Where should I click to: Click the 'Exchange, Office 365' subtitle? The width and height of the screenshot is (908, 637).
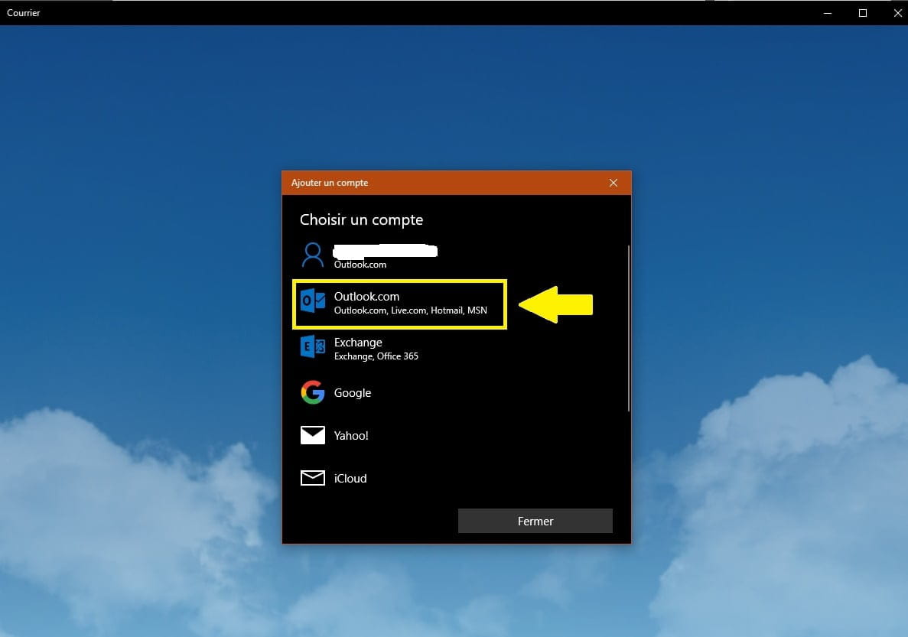point(376,356)
